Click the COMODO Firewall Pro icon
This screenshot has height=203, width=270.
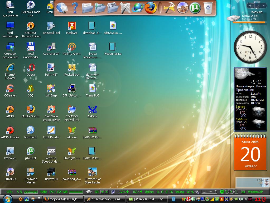click(x=72, y=109)
